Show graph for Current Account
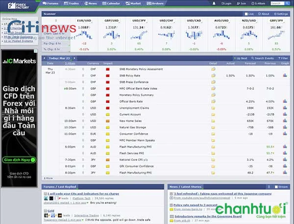294x224 pixels. 285,114
